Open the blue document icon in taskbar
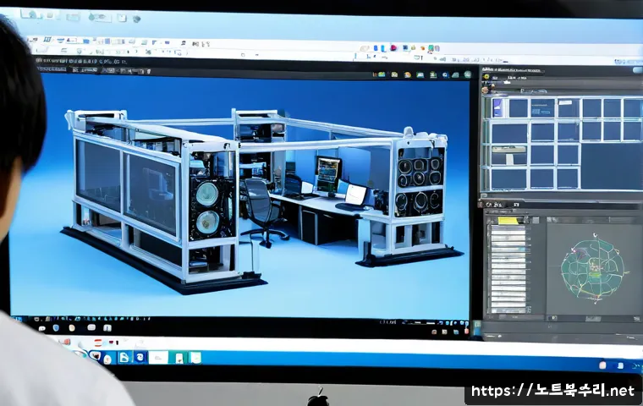The image size is (643, 406). tap(124, 357)
